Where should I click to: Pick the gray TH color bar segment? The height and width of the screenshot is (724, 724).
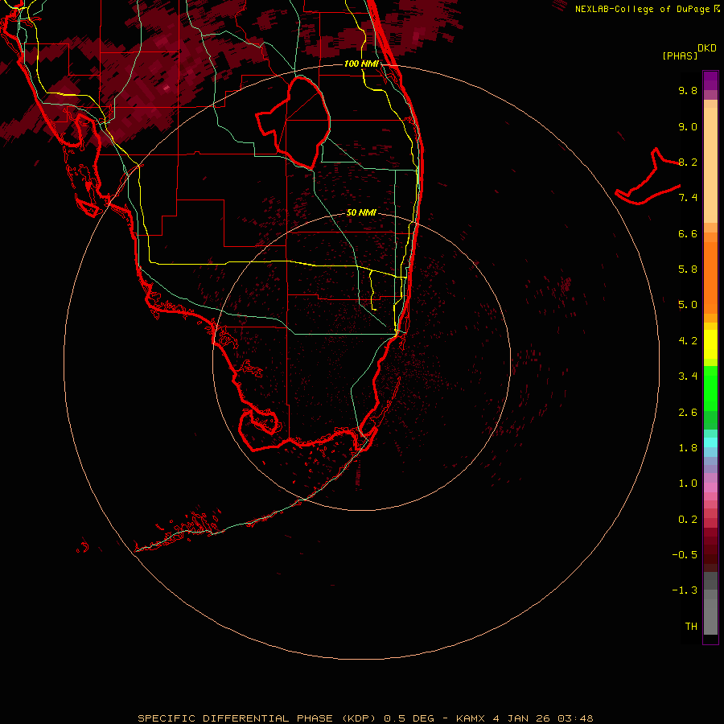(x=710, y=617)
